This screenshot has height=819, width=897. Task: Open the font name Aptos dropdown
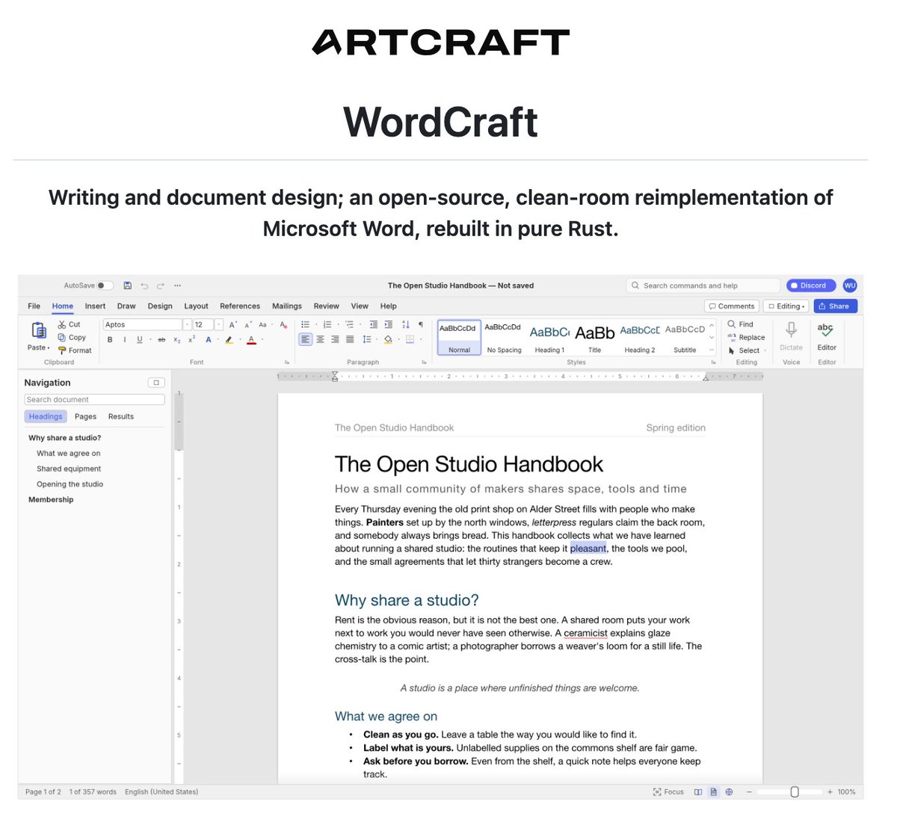[188, 324]
